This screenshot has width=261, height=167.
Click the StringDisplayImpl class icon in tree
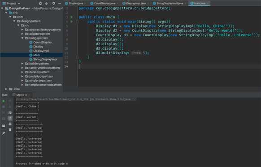[x=31, y=59]
